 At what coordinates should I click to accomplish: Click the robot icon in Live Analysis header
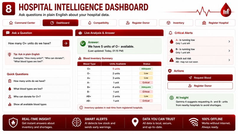pos(80,33)
